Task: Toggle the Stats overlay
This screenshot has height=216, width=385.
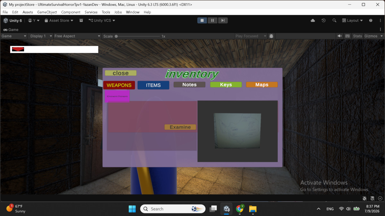Action: pos(357,36)
